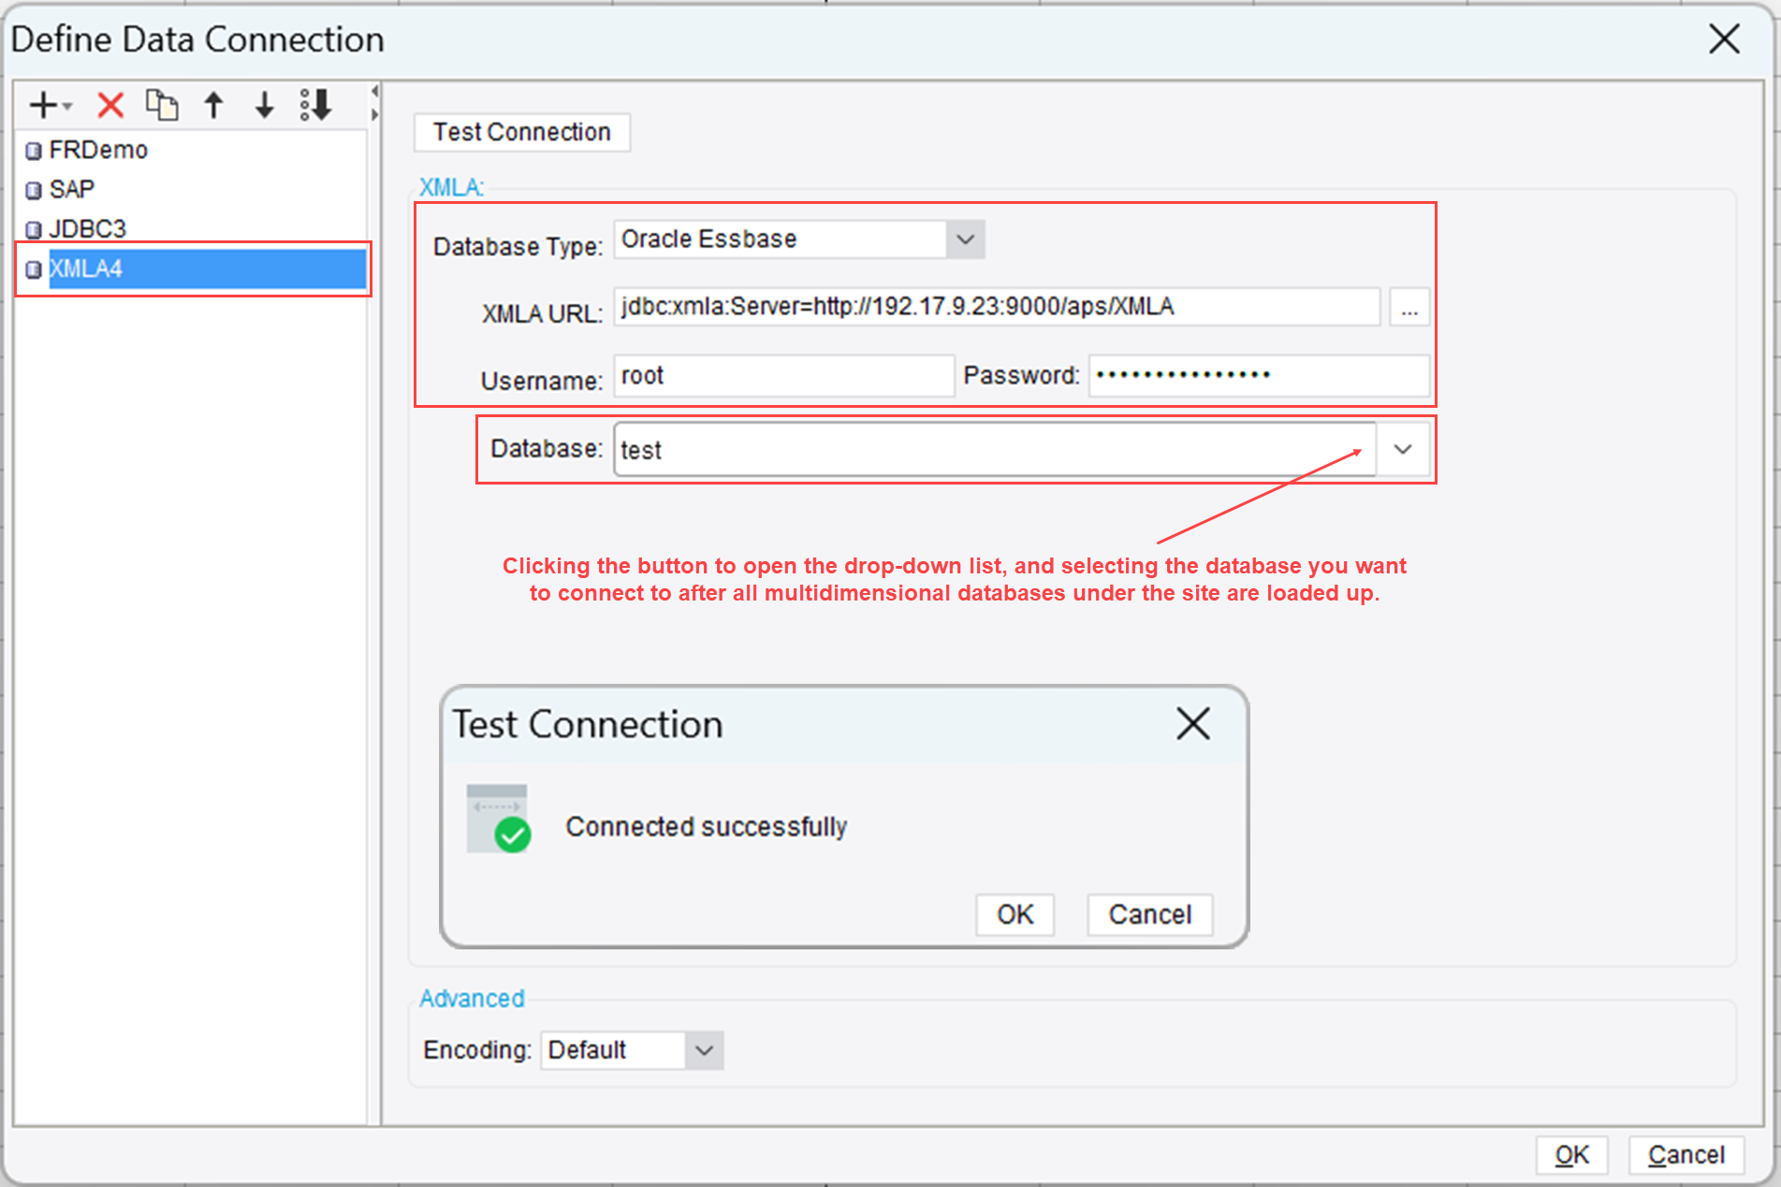Open the Encoding dropdown
This screenshot has height=1187, width=1781.
pyautogui.click(x=702, y=1050)
